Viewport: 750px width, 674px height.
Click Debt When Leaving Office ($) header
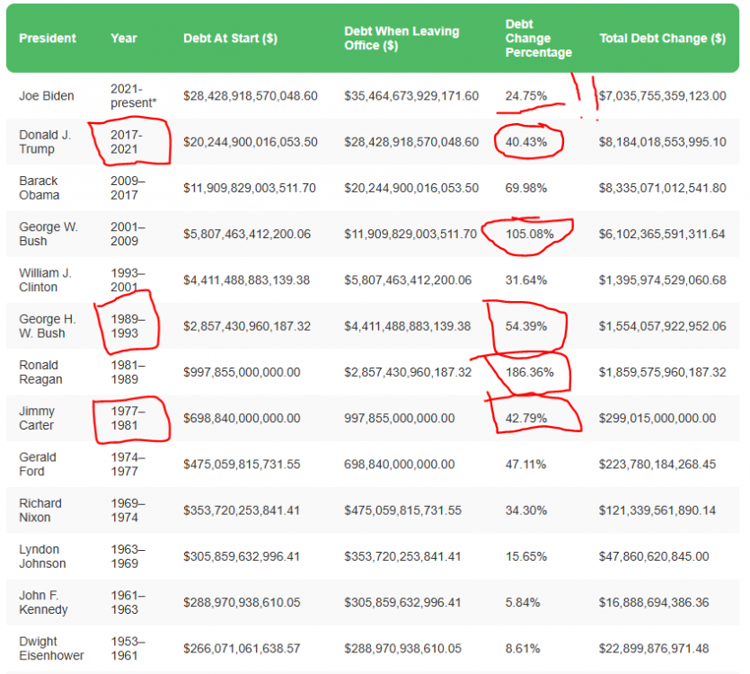tap(401, 38)
